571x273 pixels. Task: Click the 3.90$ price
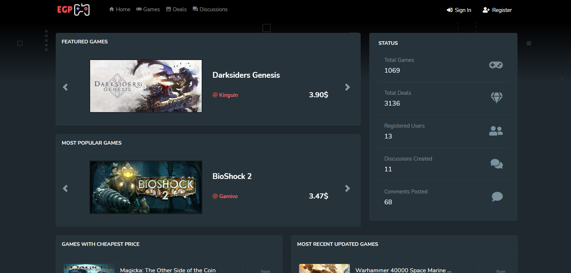click(319, 95)
